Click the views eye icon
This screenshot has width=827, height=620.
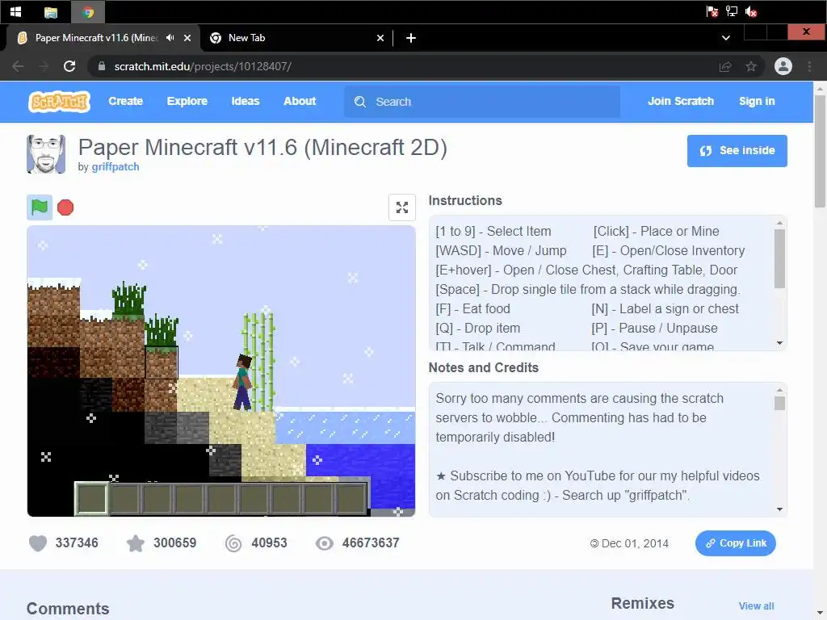coord(325,543)
